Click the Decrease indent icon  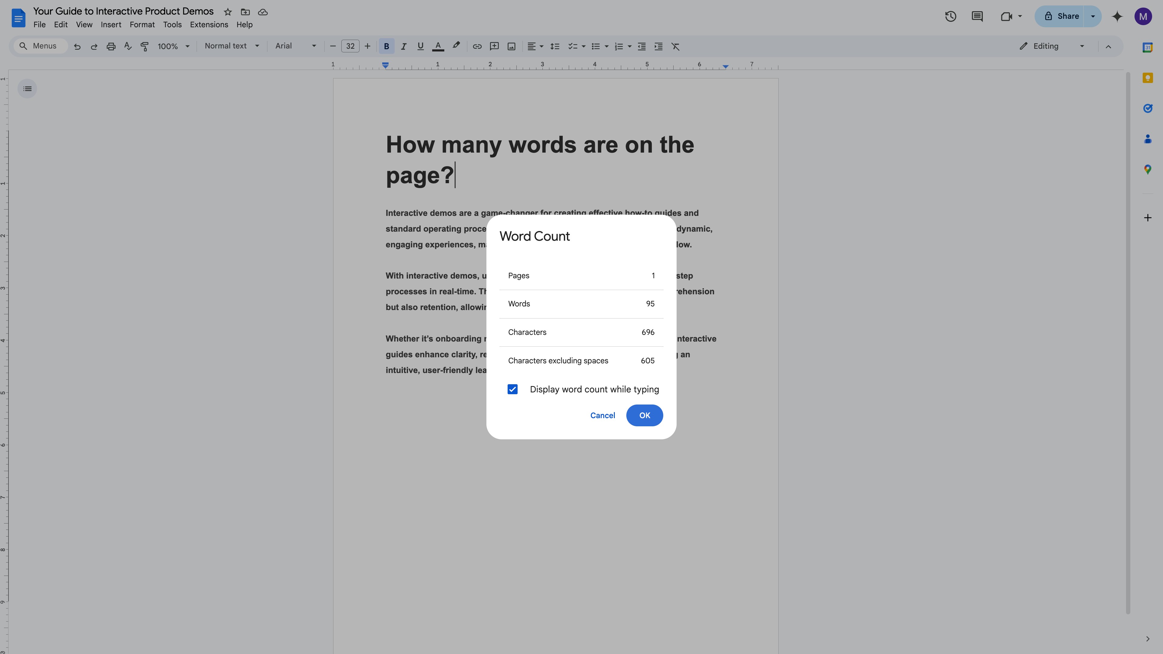pos(641,47)
